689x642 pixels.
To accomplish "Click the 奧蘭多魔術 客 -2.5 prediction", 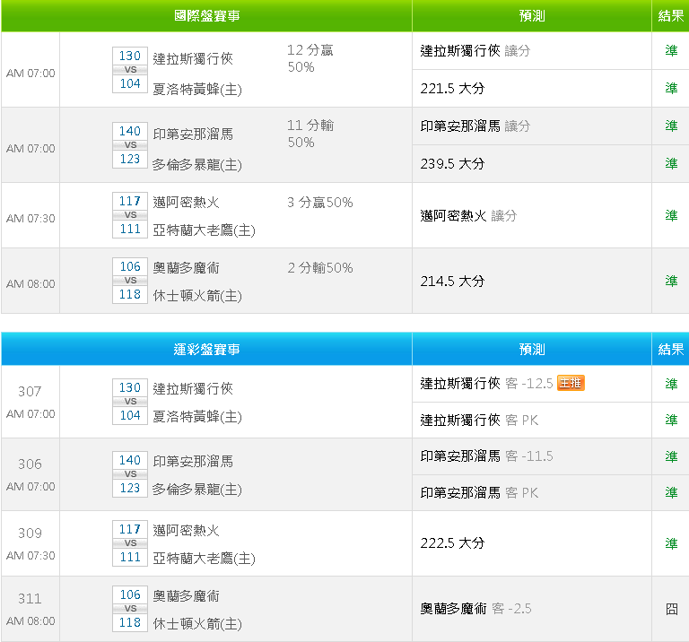I will coord(475,609).
